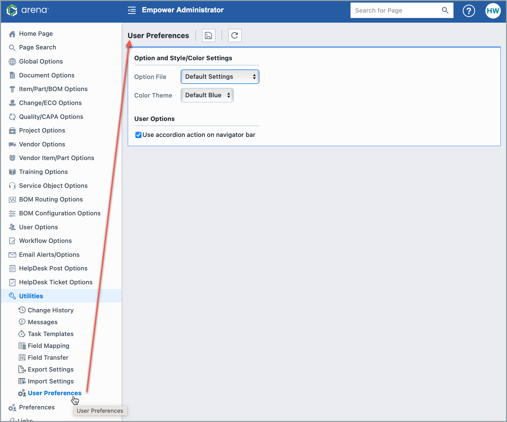Open the help question mark icon

(469, 11)
